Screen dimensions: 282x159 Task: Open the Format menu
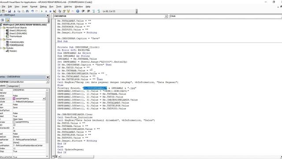34,7
